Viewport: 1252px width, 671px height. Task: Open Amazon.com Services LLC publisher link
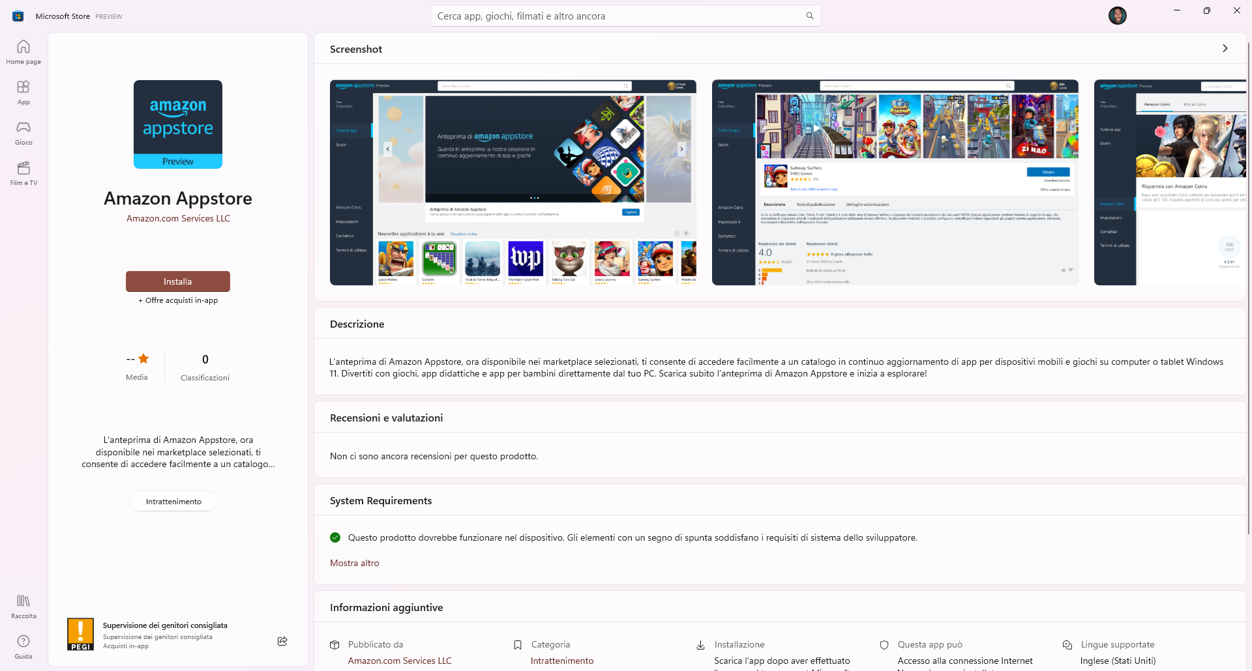(178, 218)
